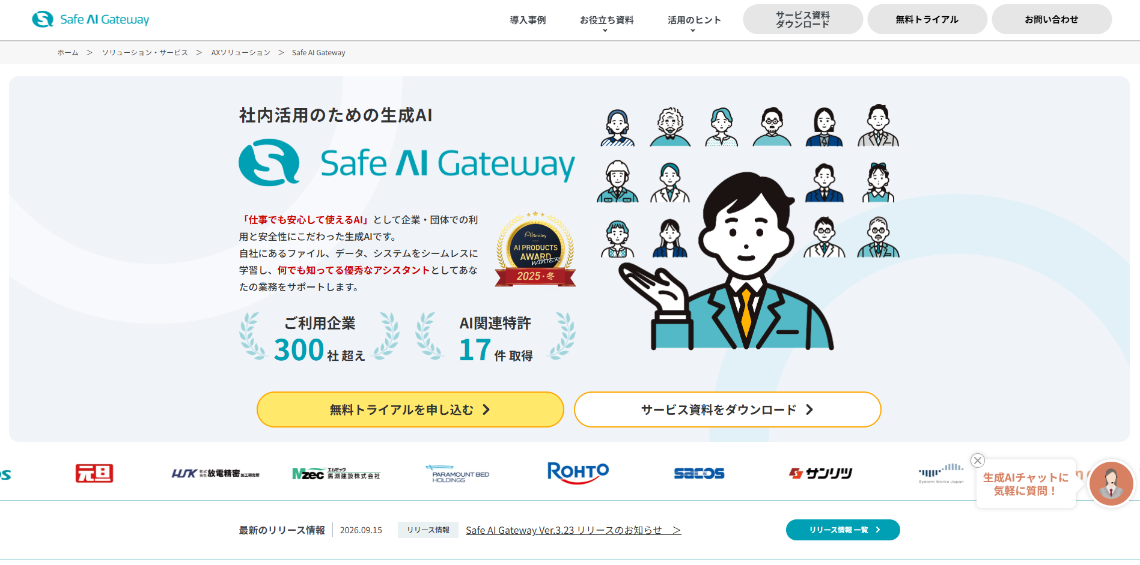Go to ホーム in the breadcrumb

pyautogui.click(x=68, y=53)
